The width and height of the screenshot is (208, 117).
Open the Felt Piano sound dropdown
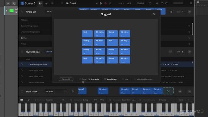pyautogui.click(x=56, y=92)
